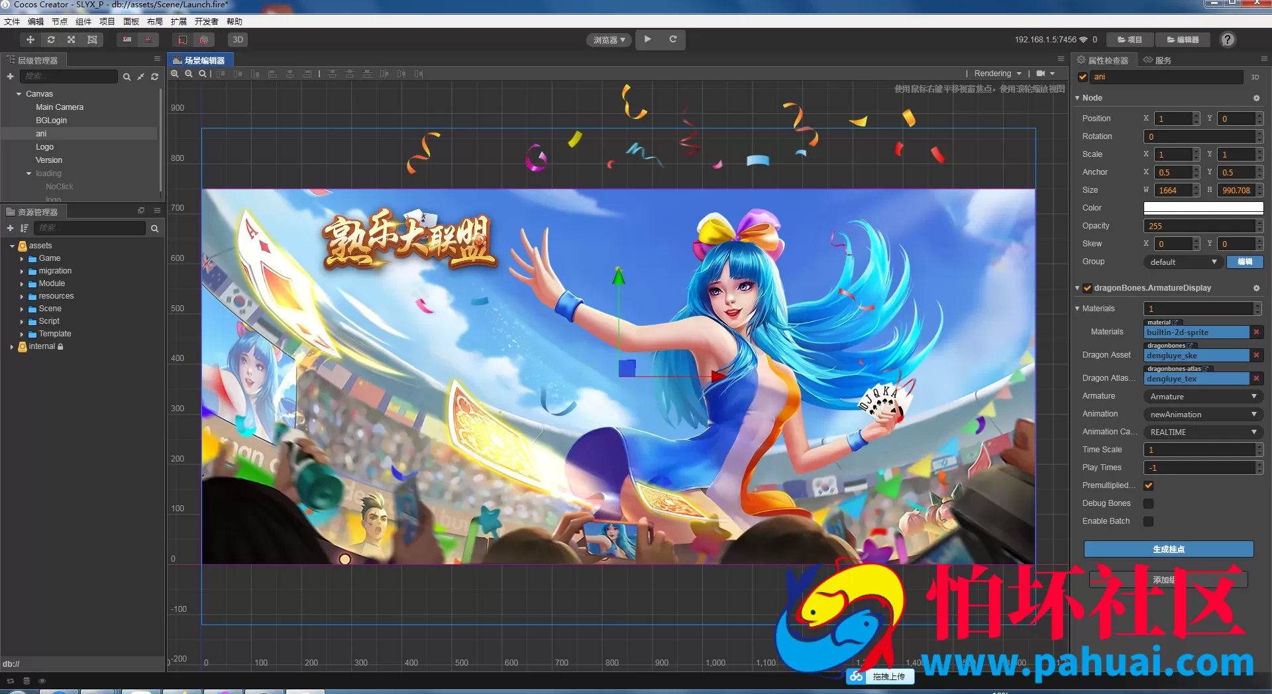Open the Animation newAnimation dropdown
The height and width of the screenshot is (694, 1272).
1203,415
